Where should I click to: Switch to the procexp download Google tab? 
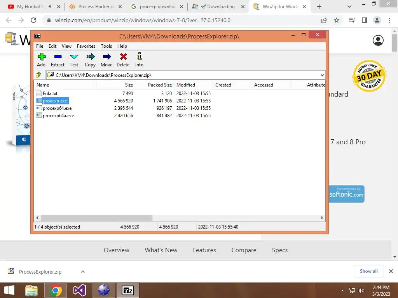(157, 7)
